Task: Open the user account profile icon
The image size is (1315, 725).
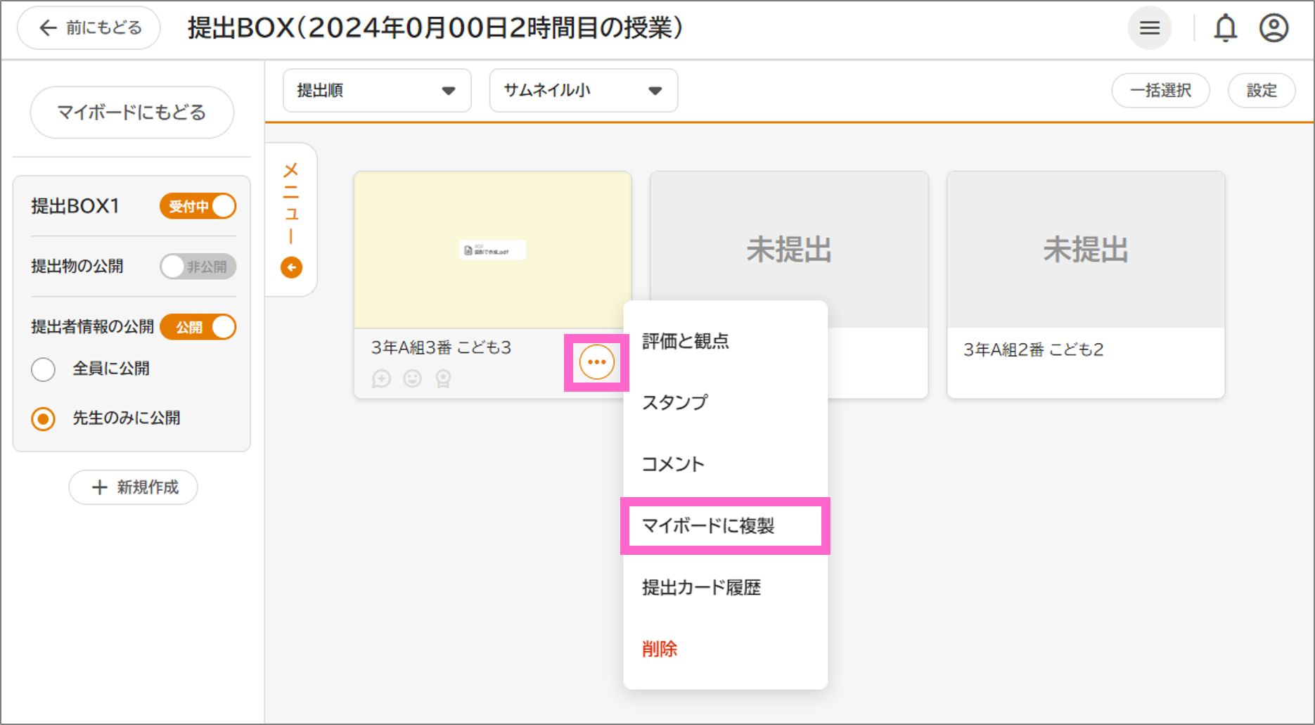Action: (x=1273, y=28)
